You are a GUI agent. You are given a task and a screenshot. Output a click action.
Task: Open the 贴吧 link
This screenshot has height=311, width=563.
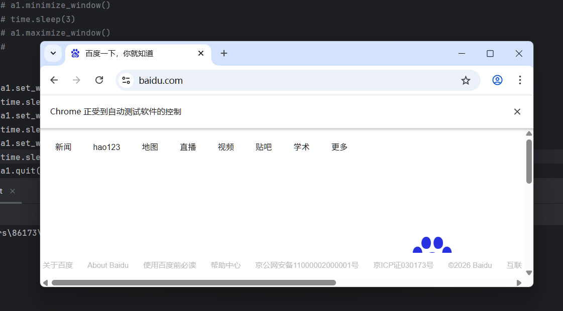tap(264, 147)
